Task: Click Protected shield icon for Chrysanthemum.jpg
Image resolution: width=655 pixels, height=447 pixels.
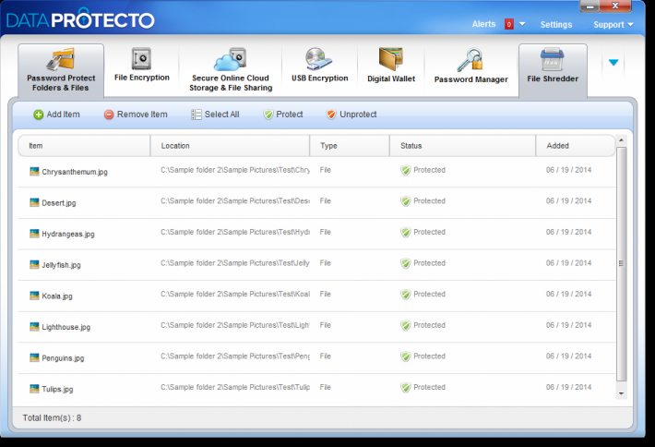Action: click(406, 170)
